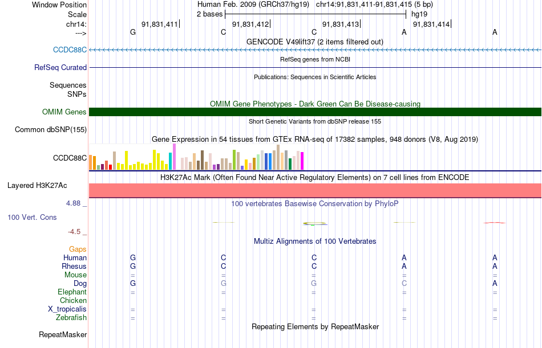
Task: Click the dark green OMIM gene bar
Action: [x=315, y=112]
